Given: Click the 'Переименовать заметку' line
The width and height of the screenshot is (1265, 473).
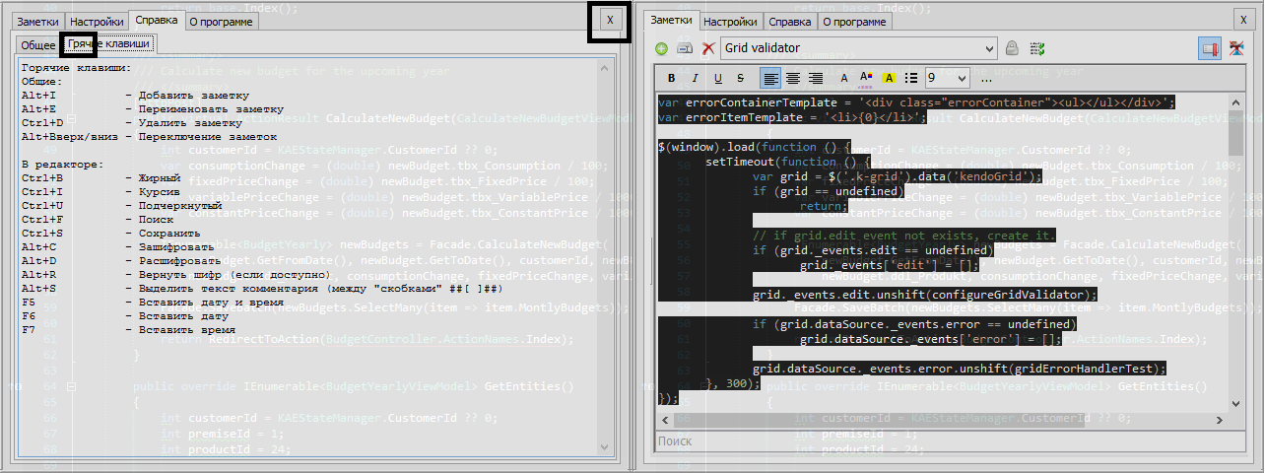Looking at the screenshot, I should pyautogui.click(x=152, y=108).
